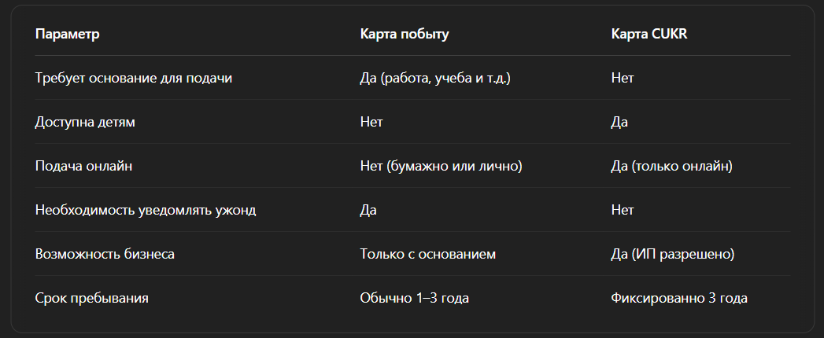Select the 'Да (ИП разрешено)' cell
Viewport: 824px width, 338px height.
tap(673, 254)
